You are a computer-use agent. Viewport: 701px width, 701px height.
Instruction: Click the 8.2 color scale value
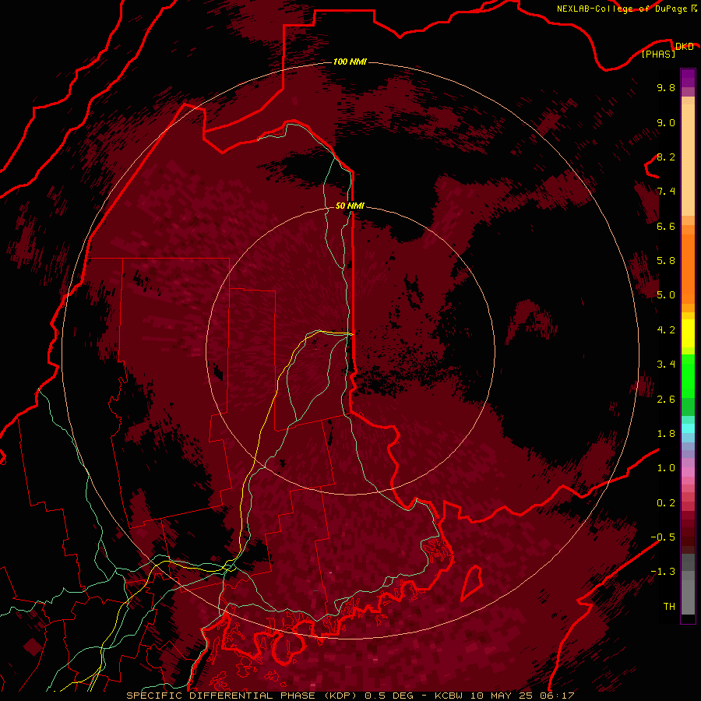pos(666,157)
